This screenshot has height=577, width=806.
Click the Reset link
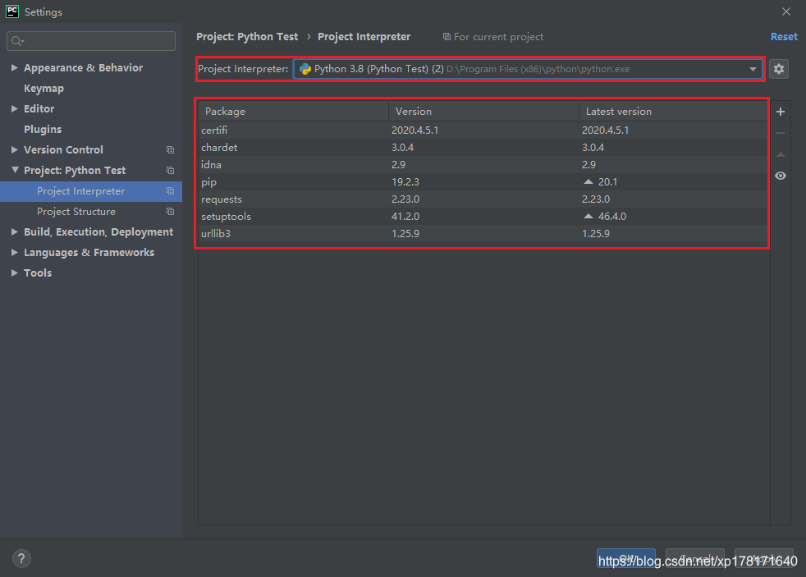(x=784, y=36)
